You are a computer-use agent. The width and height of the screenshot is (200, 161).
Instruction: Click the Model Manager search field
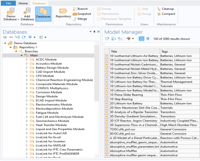point(152,45)
